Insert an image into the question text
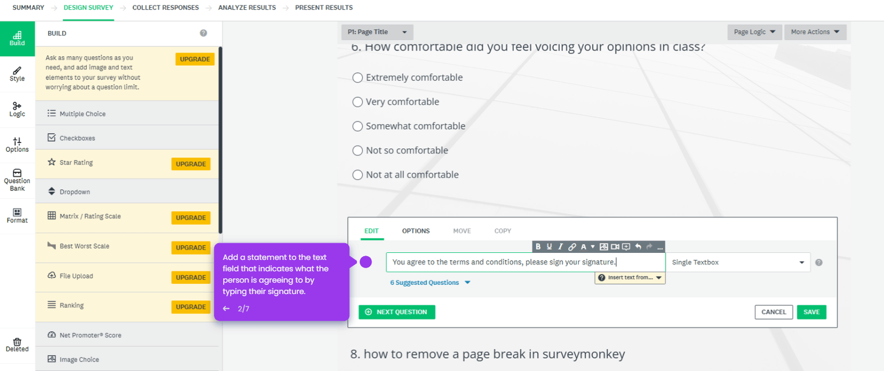This screenshot has height=371, width=884. pos(603,247)
